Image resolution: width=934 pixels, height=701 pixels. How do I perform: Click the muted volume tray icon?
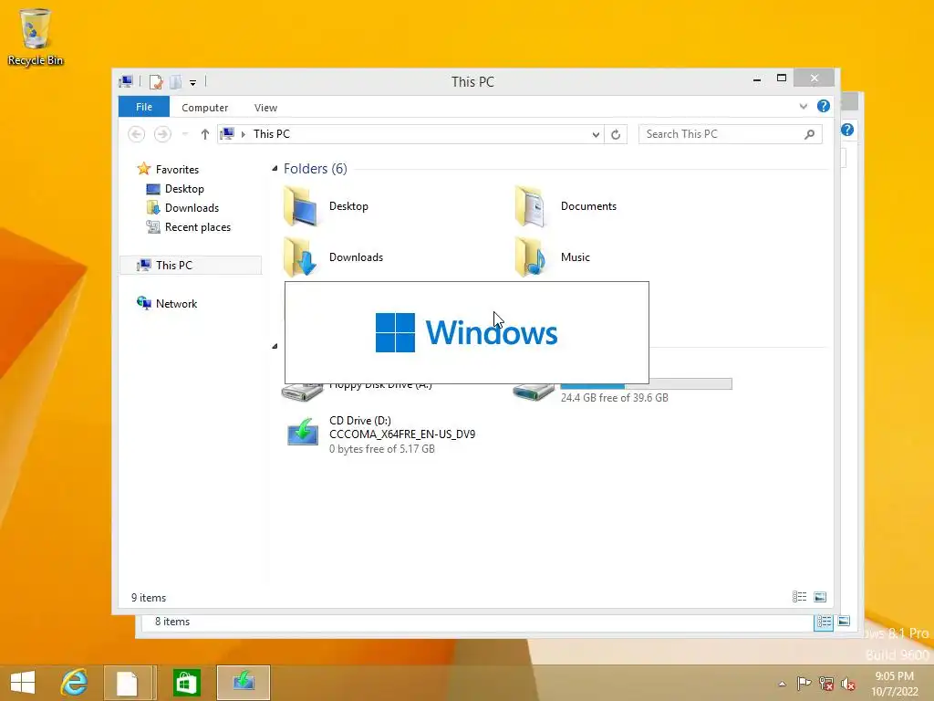click(x=847, y=684)
